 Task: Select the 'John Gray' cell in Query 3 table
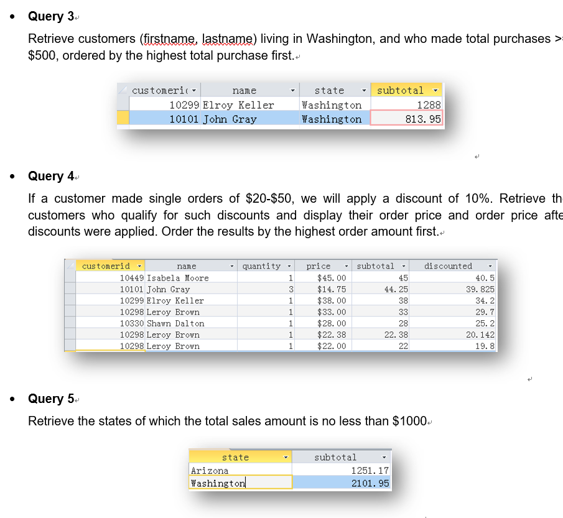pyautogui.click(x=250, y=118)
